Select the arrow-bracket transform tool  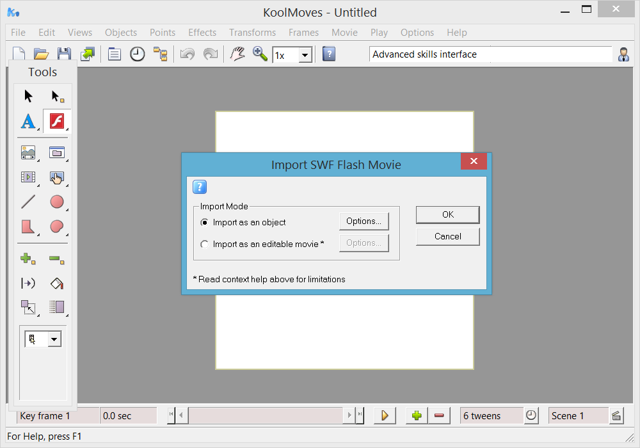pyautogui.click(x=28, y=283)
